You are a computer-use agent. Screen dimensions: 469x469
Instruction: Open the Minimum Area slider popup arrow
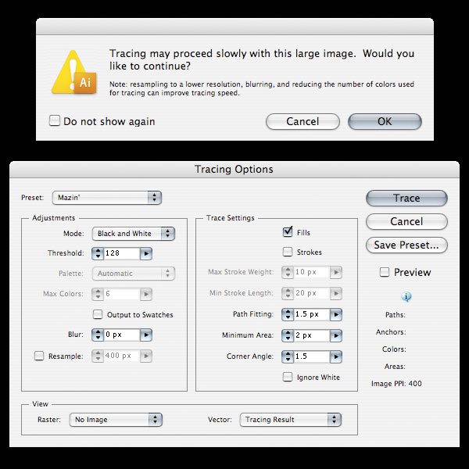336,336
